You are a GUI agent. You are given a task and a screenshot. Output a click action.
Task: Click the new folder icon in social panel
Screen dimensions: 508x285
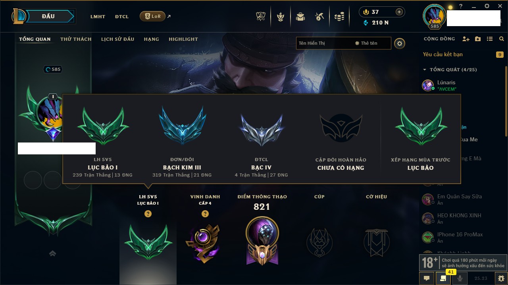(x=478, y=39)
